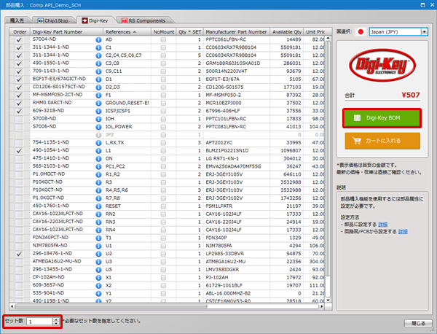
Task: Open the info icon for 296-13455-1-ND
Action: [x=98, y=270]
